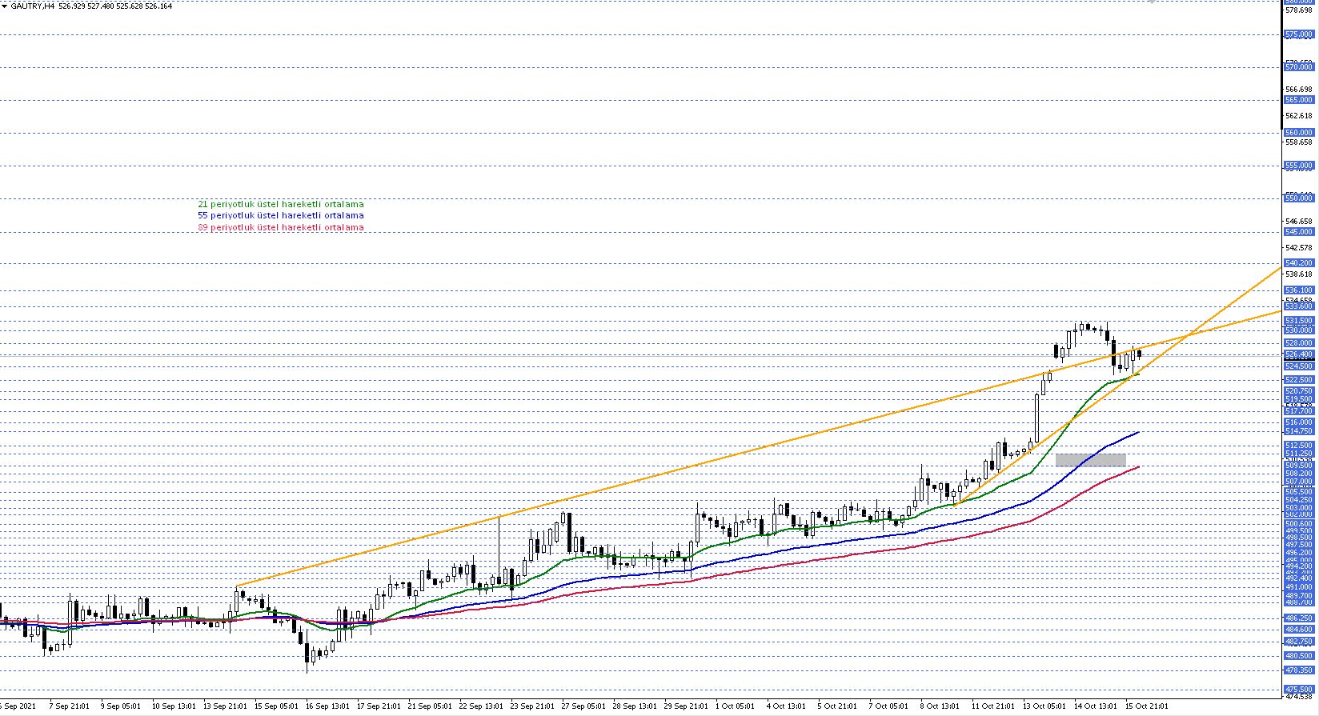The image size is (1319, 716).
Task: Click the 528.000 price level label
Action: (1298, 343)
